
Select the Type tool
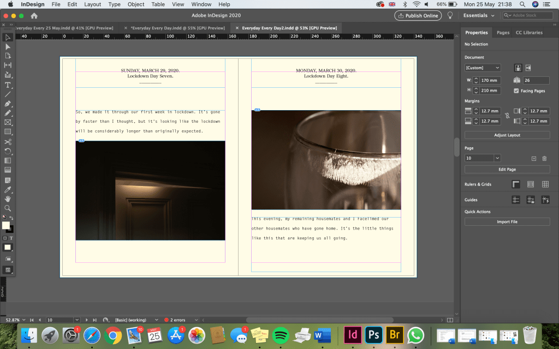[8, 85]
